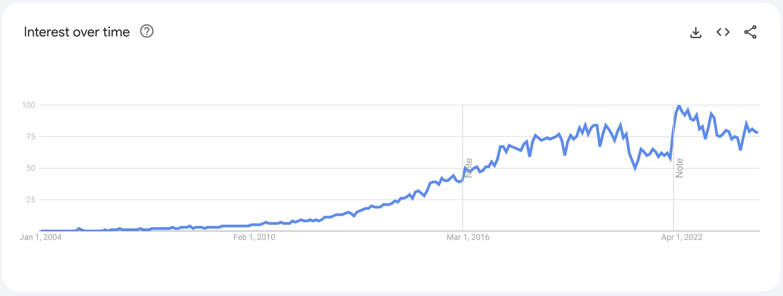Open the circled question mark beside the title
The image size is (783, 296).
pos(147,32)
